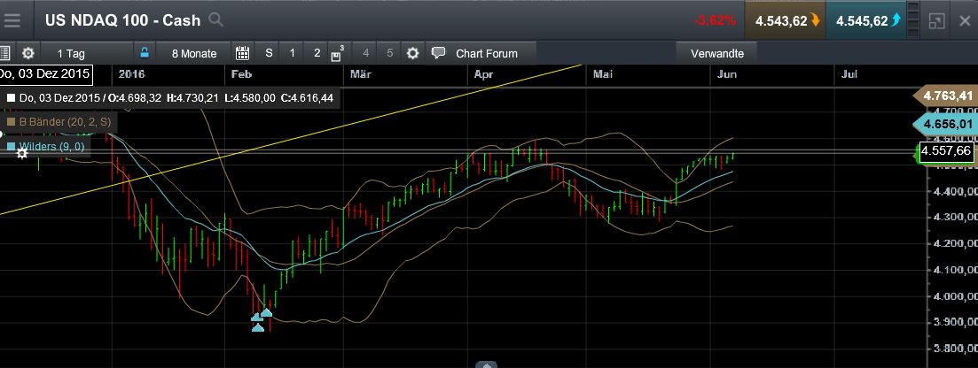Click the 4.656,01 price axis tag
Viewport: 978px width, 368px height.
pyautogui.click(x=943, y=124)
